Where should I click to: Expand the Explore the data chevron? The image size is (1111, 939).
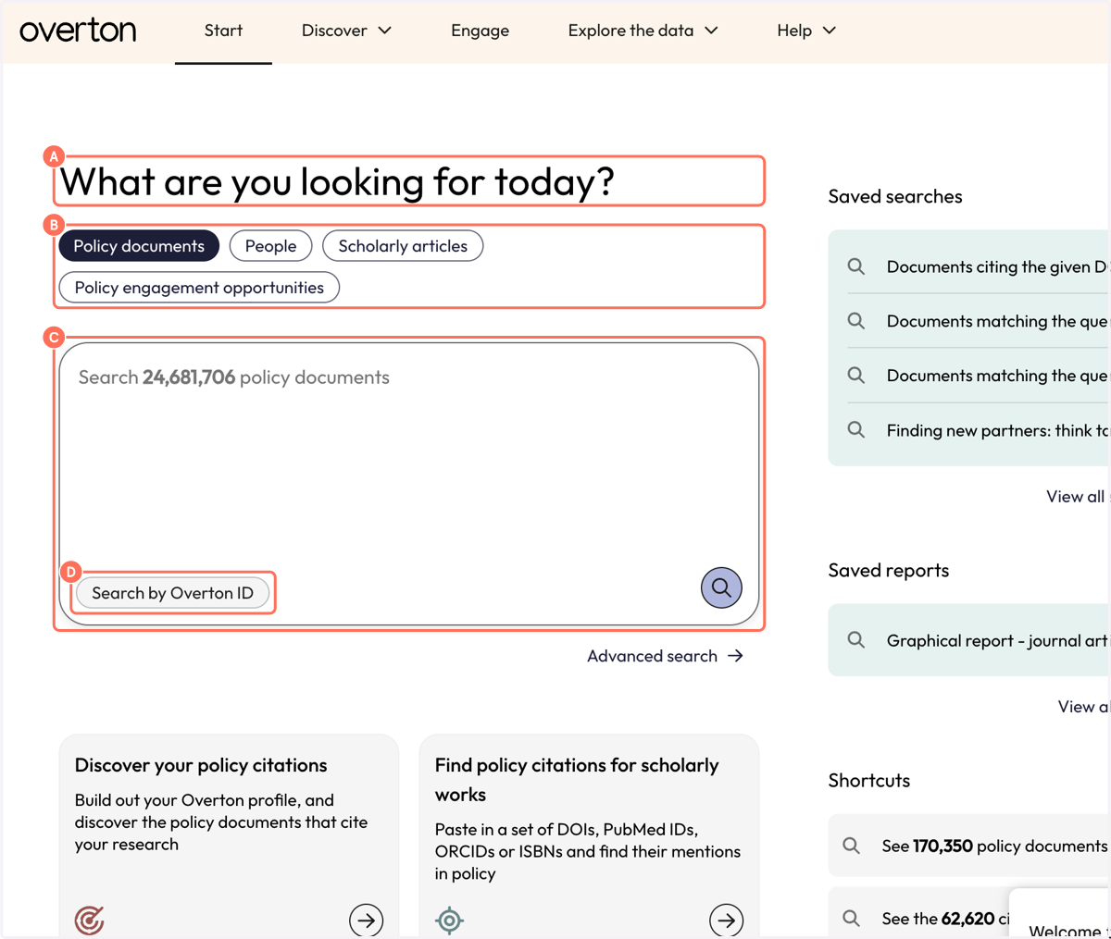[711, 31]
